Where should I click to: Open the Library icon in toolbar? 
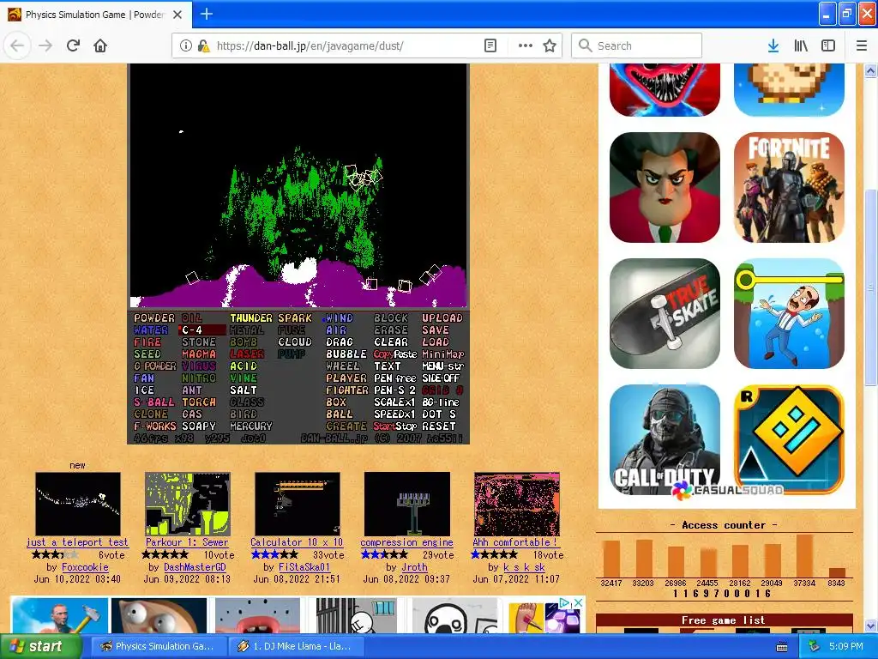coord(801,45)
